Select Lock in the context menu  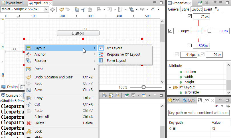[x=61, y=131]
